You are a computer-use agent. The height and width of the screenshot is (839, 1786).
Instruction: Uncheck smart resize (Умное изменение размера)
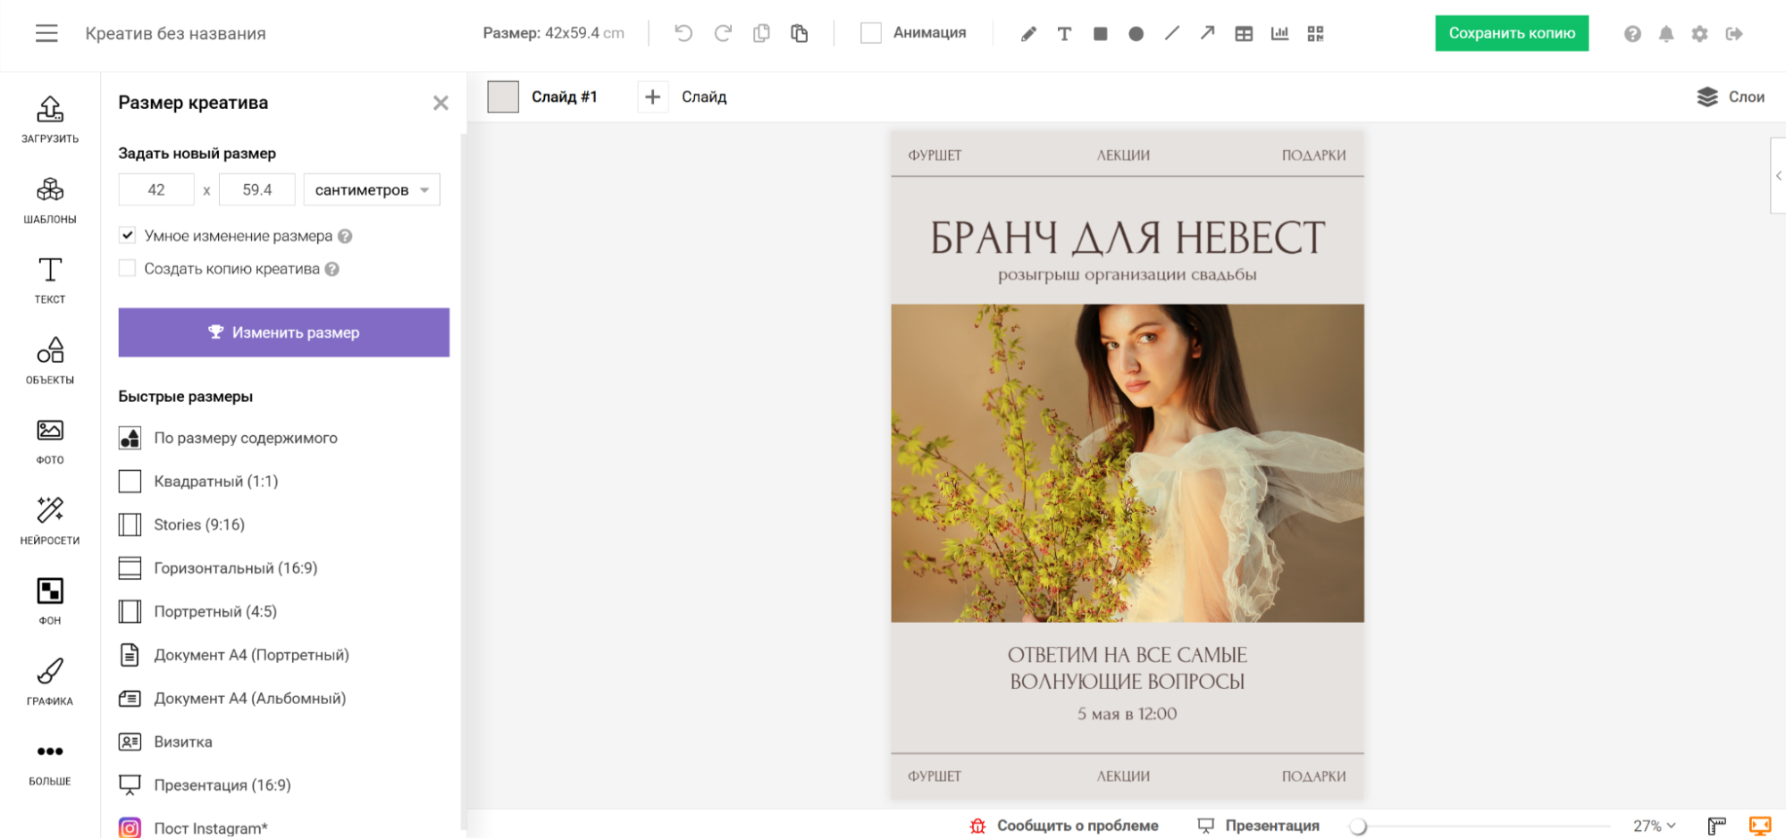click(128, 236)
